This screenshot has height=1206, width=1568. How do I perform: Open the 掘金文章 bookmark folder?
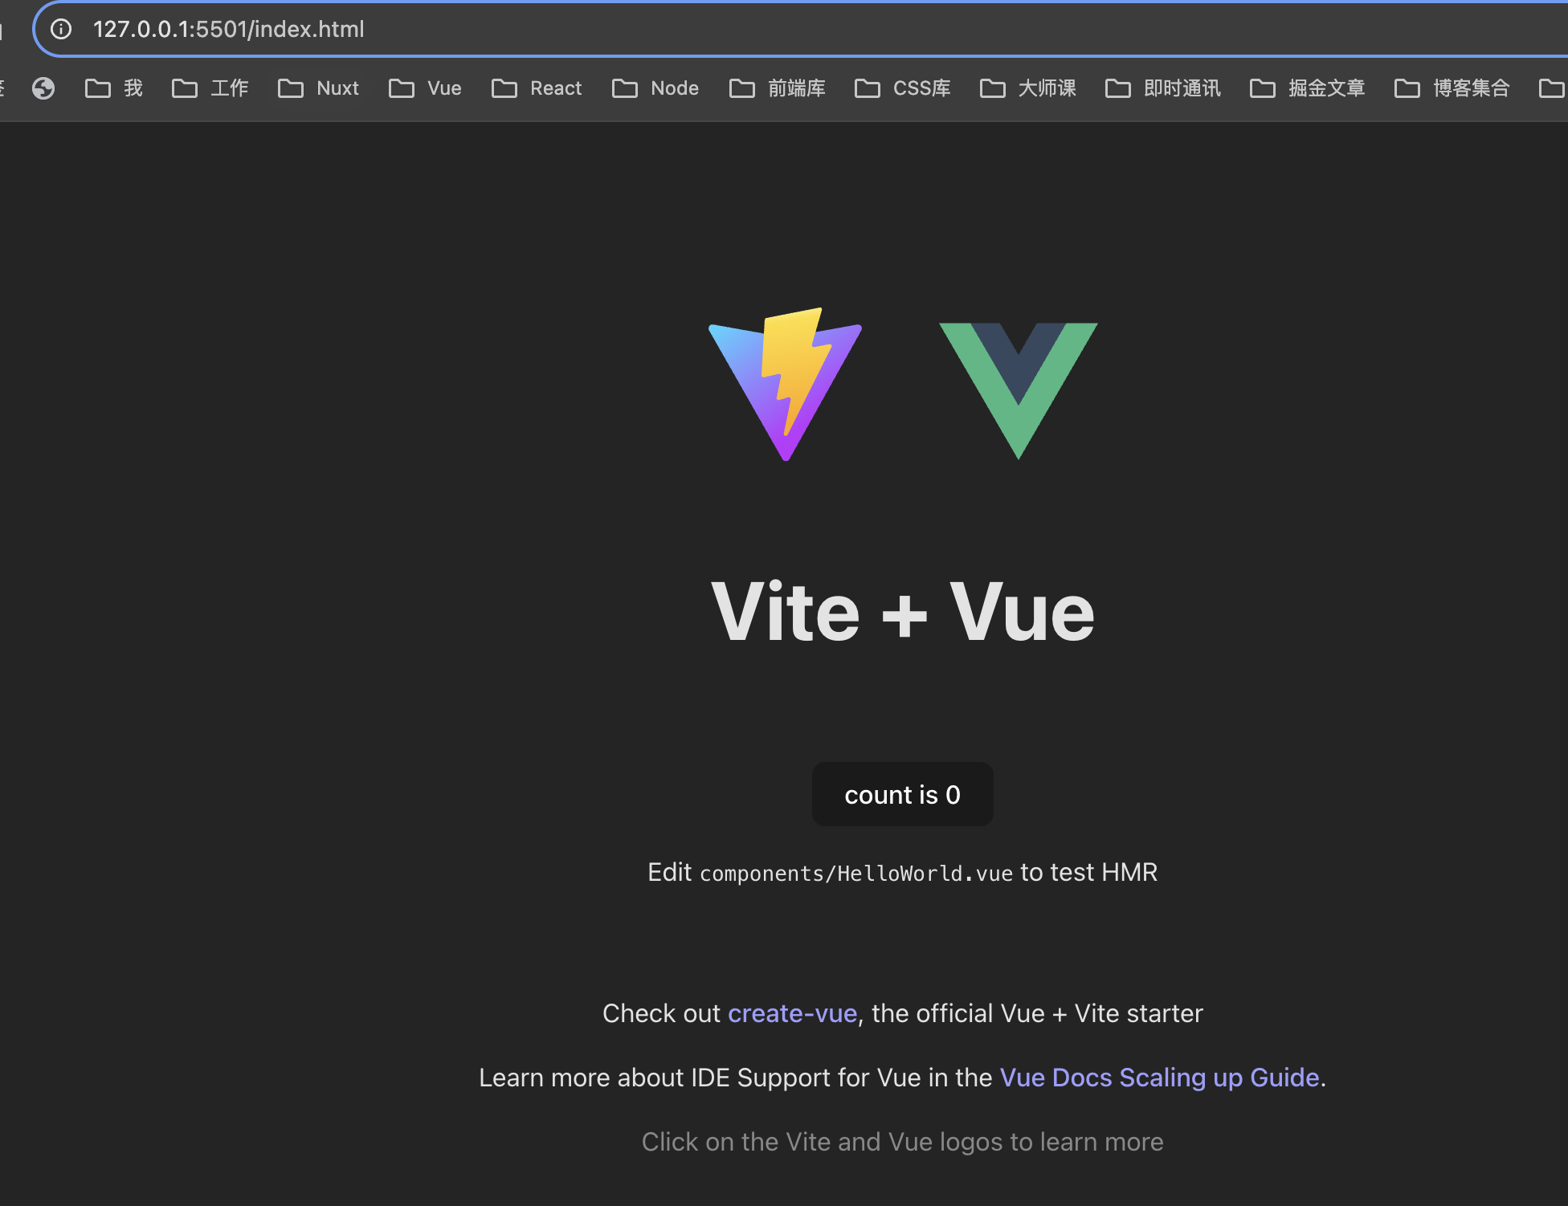1308,88
